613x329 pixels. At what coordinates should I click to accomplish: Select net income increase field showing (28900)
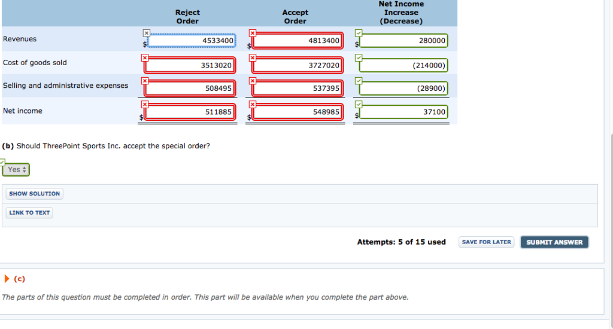point(404,89)
